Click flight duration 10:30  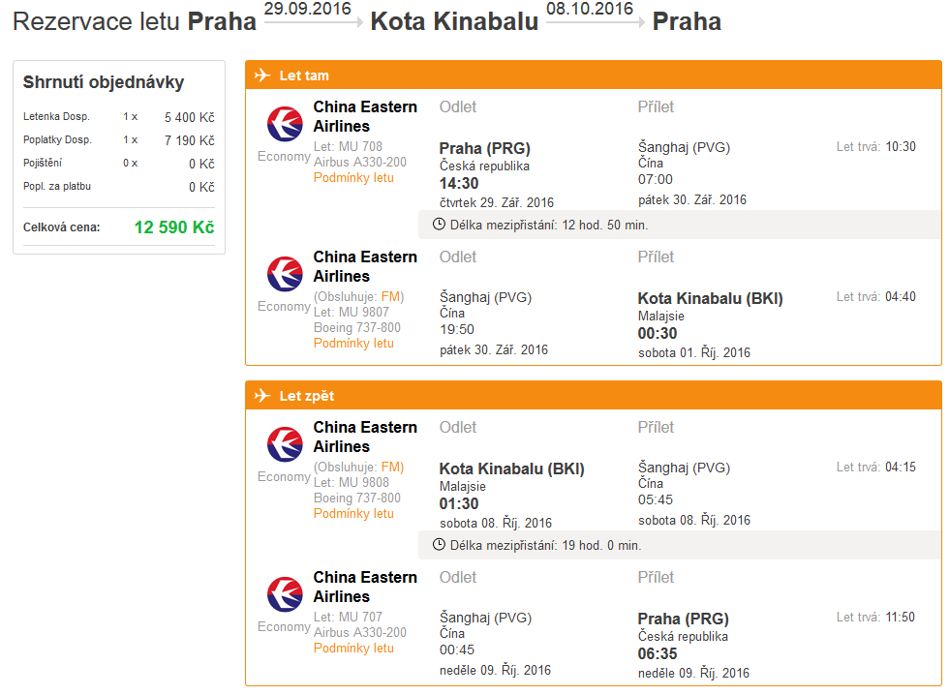point(901,147)
